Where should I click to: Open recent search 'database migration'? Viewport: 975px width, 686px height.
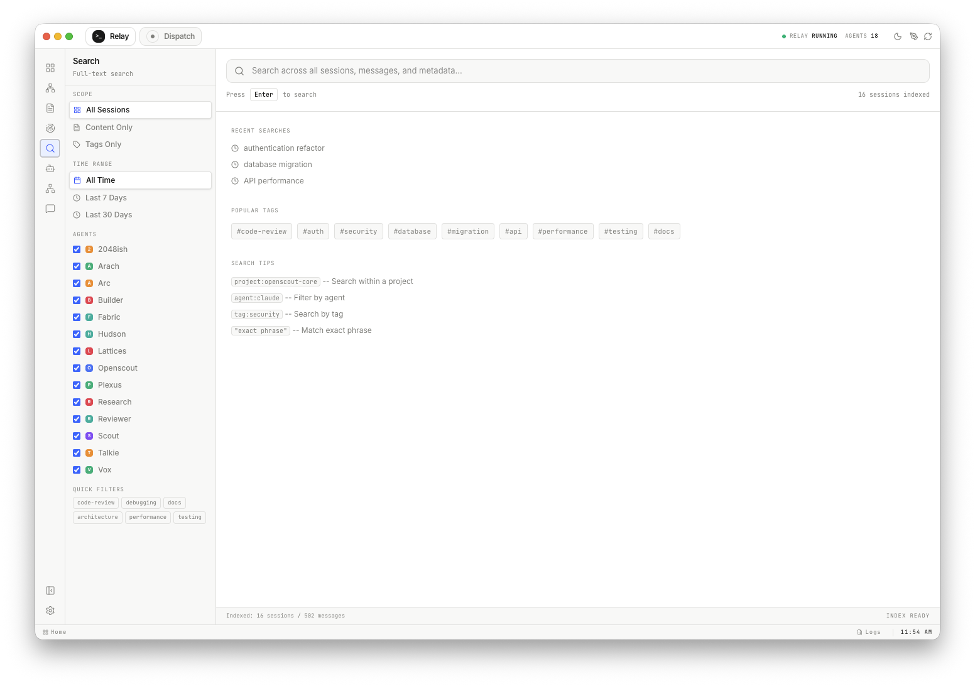pyautogui.click(x=278, y=165)
